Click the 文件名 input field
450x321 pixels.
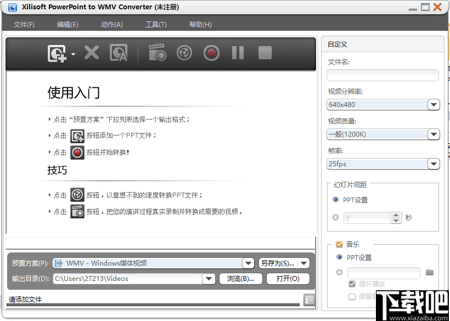click(x=383, y=74)
